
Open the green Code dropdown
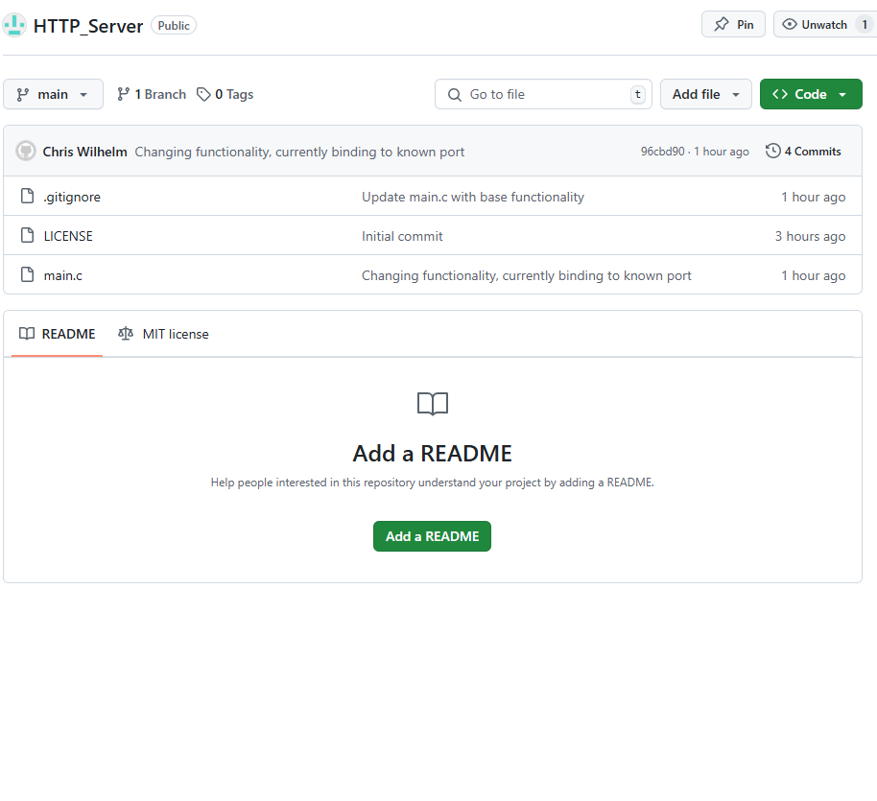[811, 94]
